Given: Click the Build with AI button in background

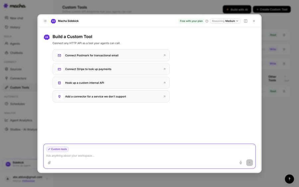Looking at the screenshot, I should (x=237, y=9).
